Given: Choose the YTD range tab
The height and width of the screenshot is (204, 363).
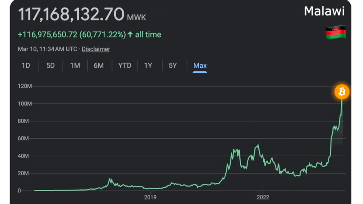Looking at the screenshot, I should pos(125,66).
